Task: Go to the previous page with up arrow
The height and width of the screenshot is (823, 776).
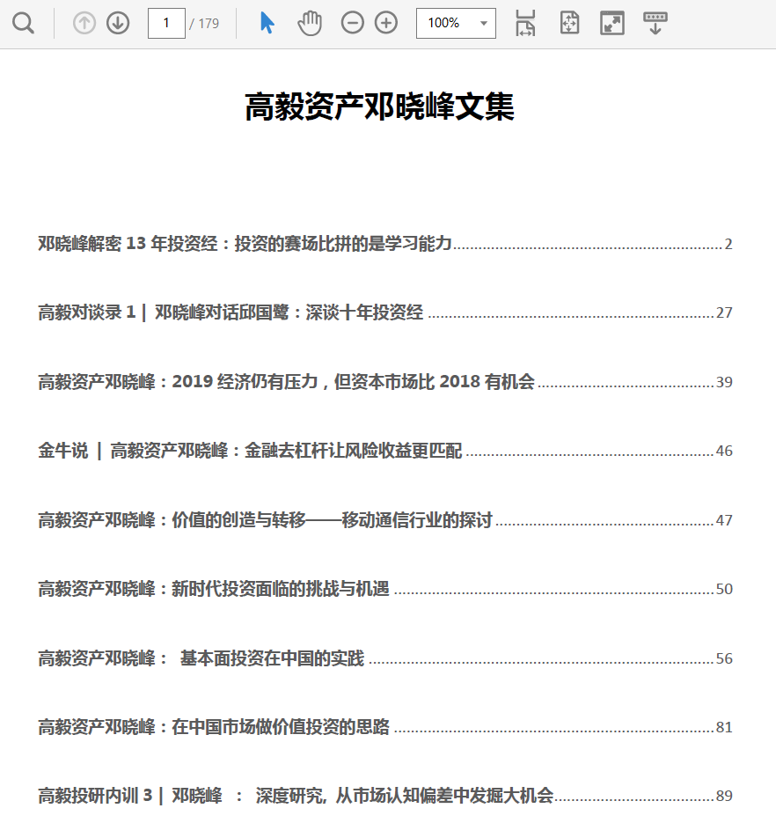Action: (84, 24)
